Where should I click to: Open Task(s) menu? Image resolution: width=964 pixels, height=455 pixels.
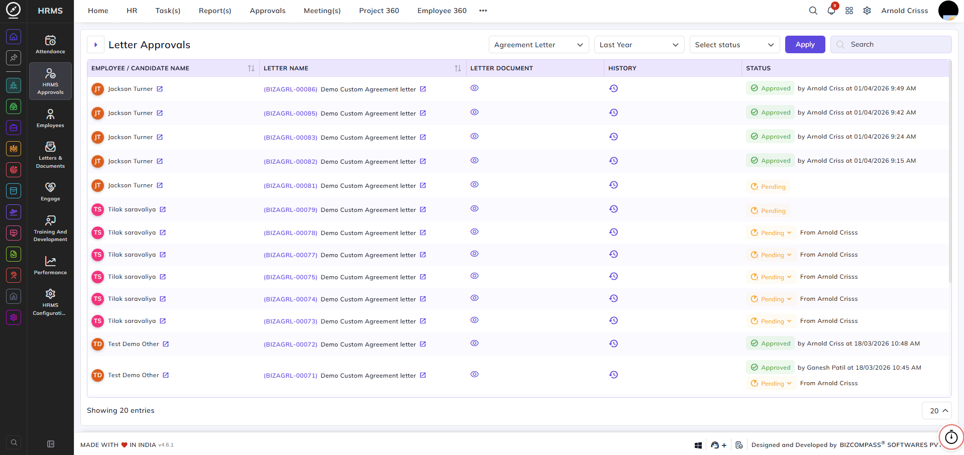[x=168, y=11]
